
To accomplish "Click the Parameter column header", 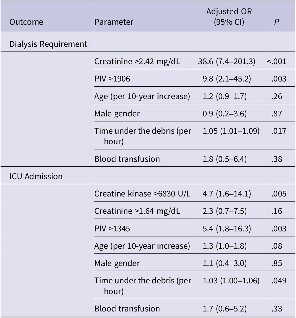I will (x=114, y=22).
